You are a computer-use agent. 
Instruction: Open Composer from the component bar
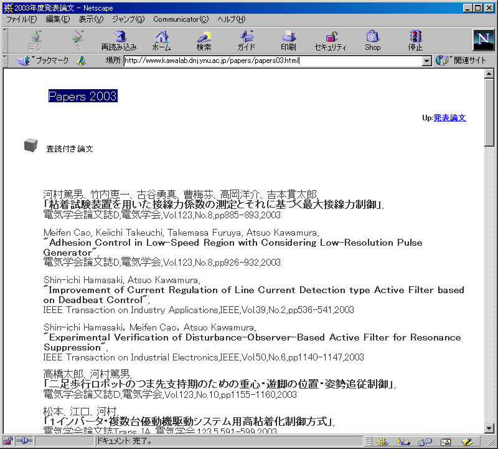[467, 442]
